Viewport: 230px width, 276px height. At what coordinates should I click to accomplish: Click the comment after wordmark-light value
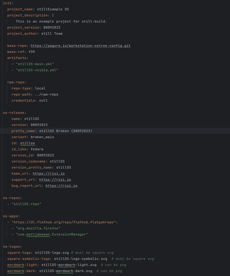[x=114, y=265]
